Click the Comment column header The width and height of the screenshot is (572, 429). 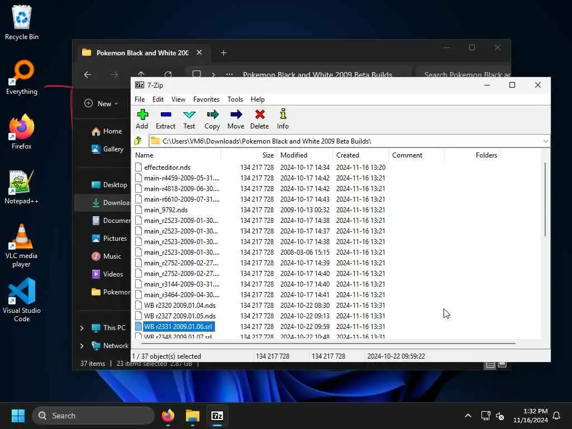pos(417,155)
